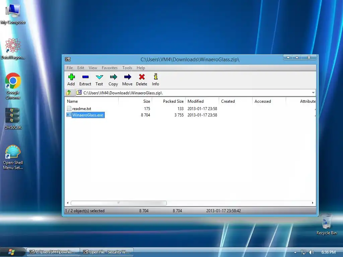Run Test on the archive
Viewport: 343px width, 257px height.
point(99,80)
